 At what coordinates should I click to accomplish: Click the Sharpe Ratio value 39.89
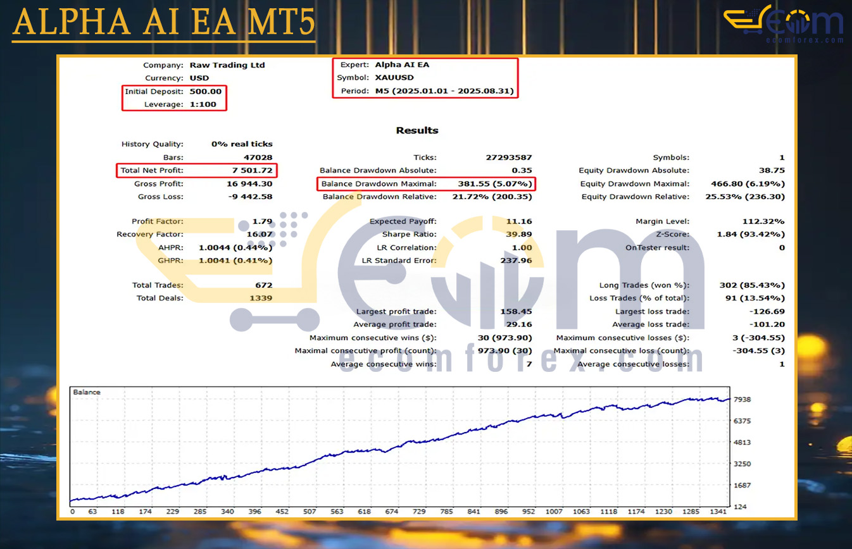tap(518, 235)
